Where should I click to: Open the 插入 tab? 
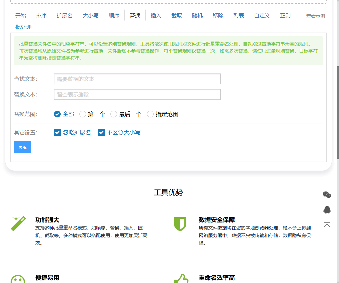click(156, 15)
